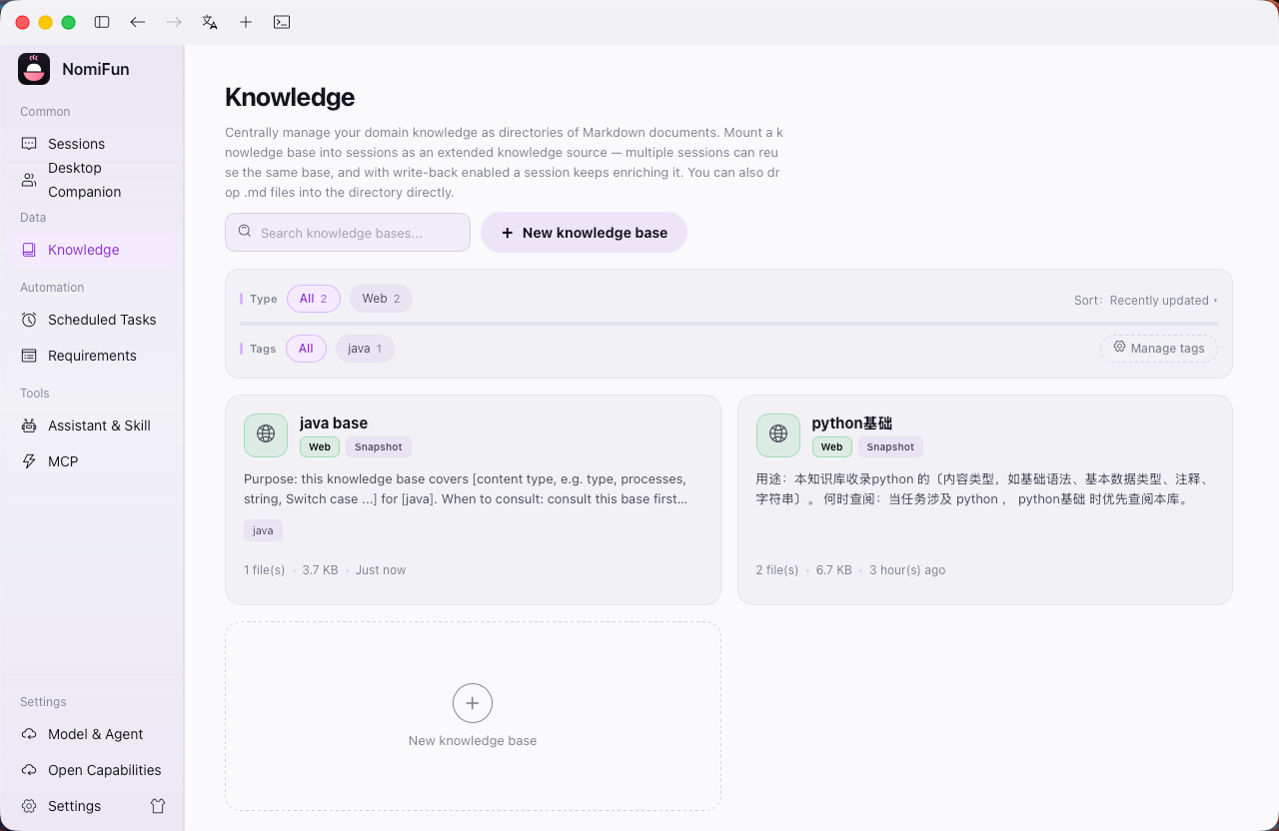This screenshot has height=831, width=1279.
Task: Open Open Capabilities settings
Action: click(x=92, y=770)
